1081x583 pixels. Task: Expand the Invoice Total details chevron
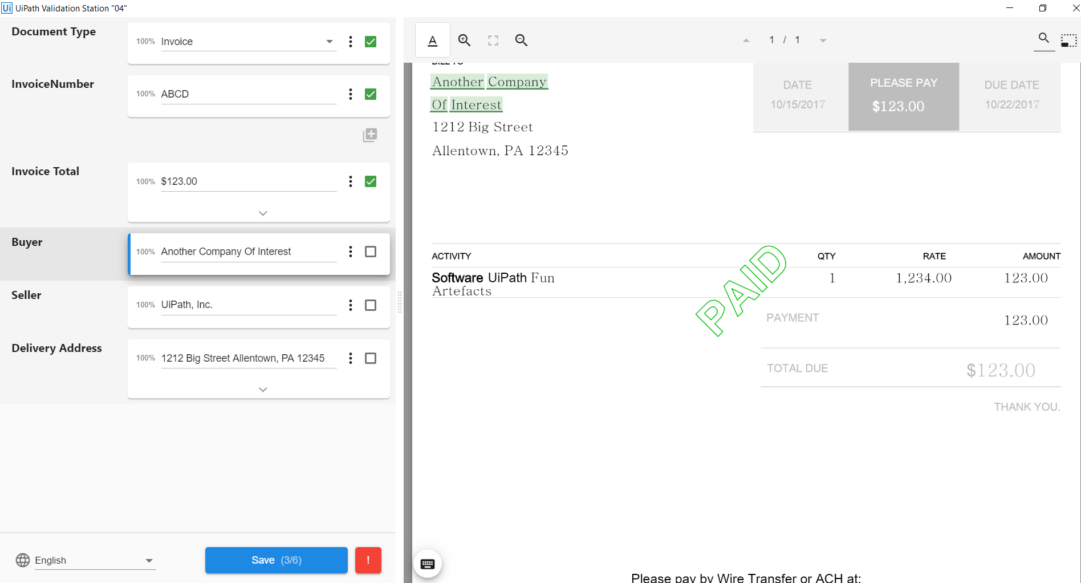point(263,213)
